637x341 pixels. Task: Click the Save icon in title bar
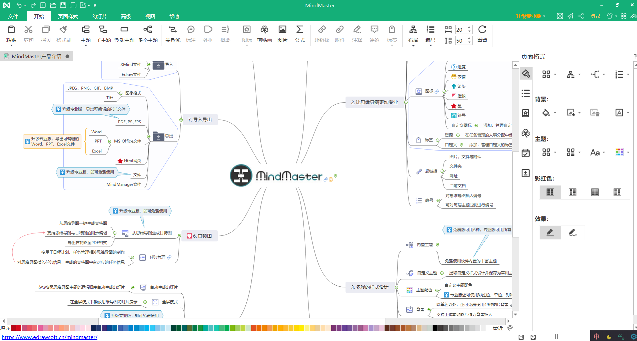63,5
